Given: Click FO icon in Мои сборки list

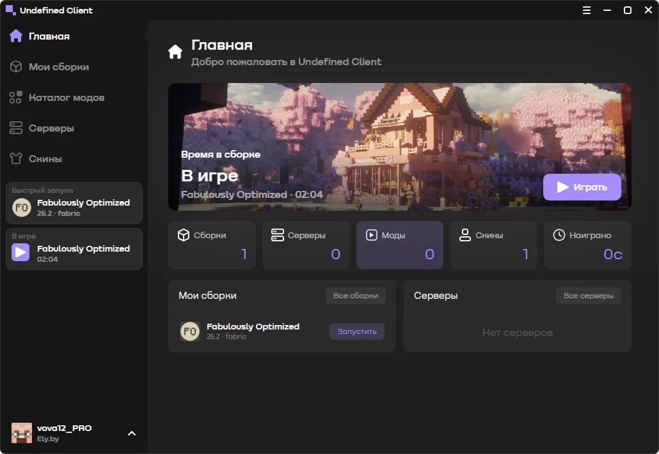Looking at the screenshot, I should 190,331.
